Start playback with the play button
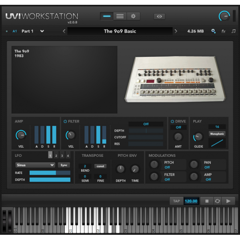Screen dimensions: 240x240 [x=228, y=201]
